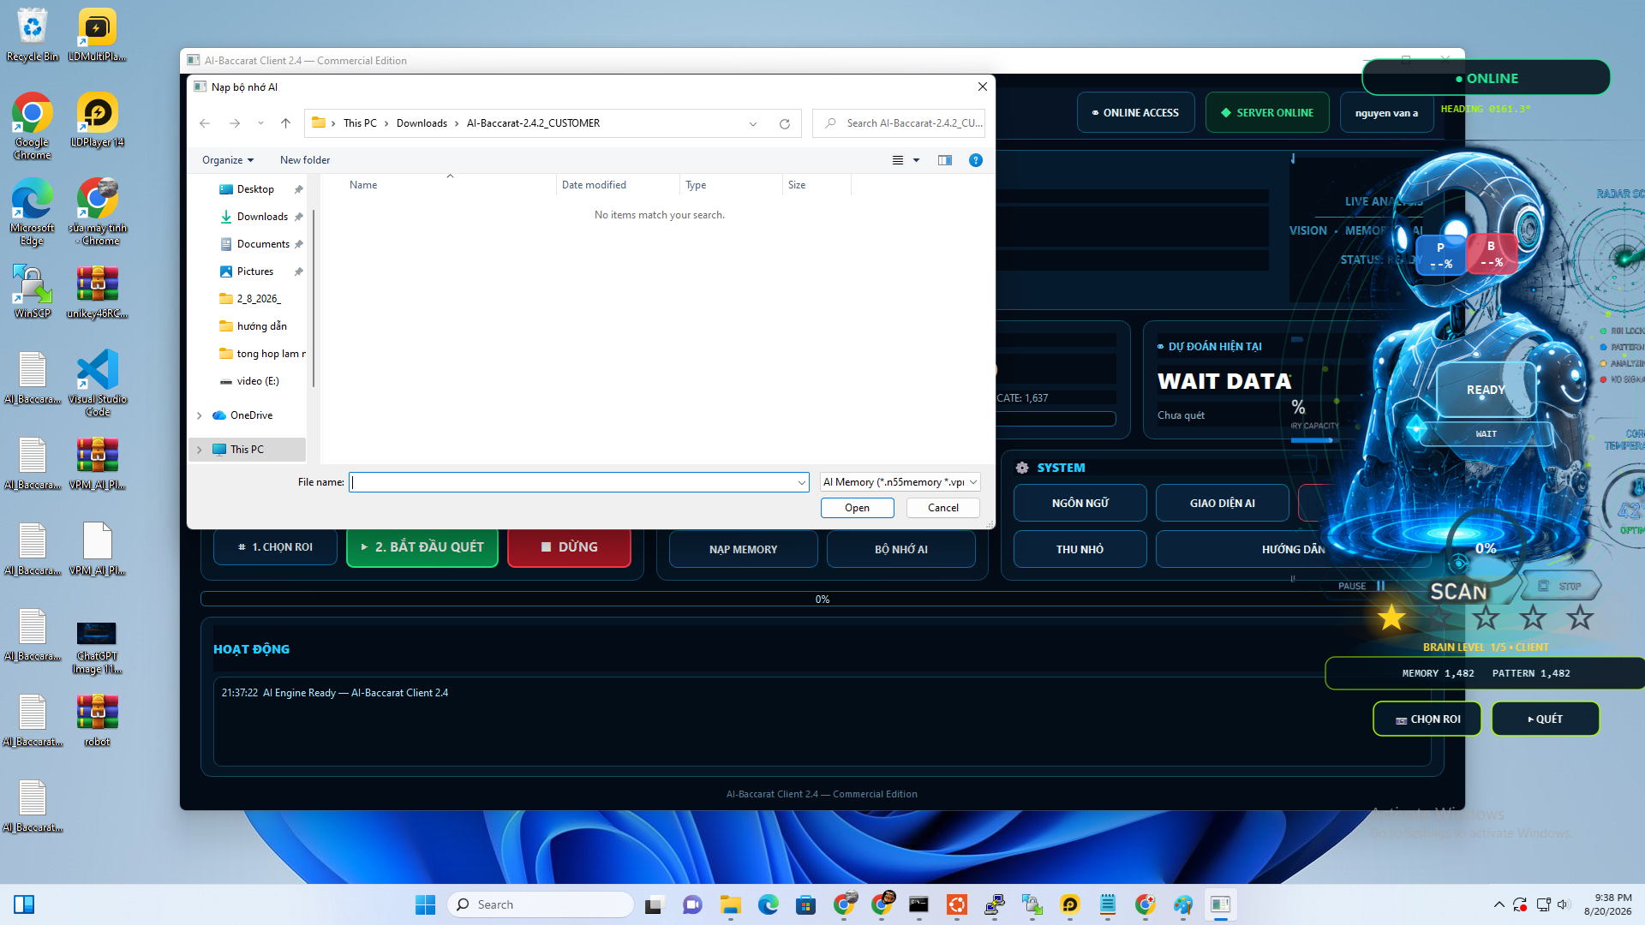This screenshot has height=925, width=1645.
Task: Expand the This PC tree node
Action: [x=200, y=450]
